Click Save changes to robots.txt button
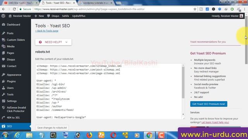Image resolution: width=248 pixels, height=139 pixels. pyautogui.click(x=52, y=128)
